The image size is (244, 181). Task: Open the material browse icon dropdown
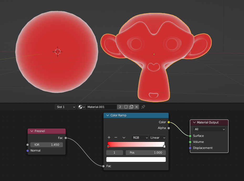click(x=81, y=107)
